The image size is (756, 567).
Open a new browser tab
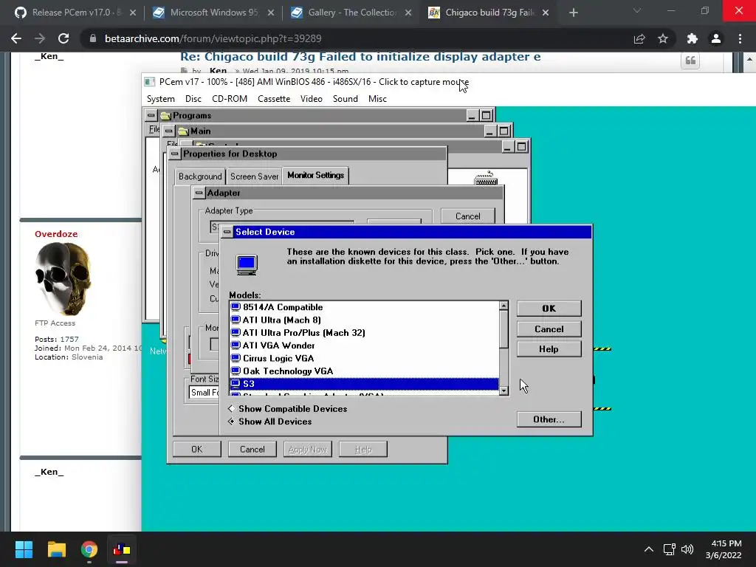pos(573,13)
